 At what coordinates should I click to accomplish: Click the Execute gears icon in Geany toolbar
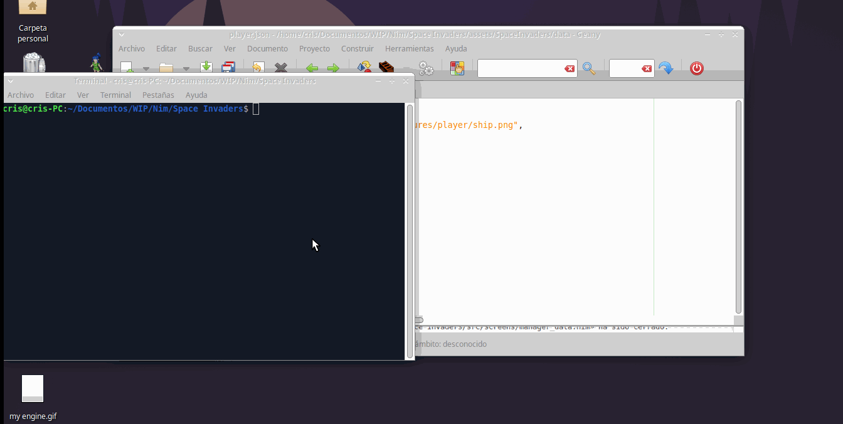(426, 68)
